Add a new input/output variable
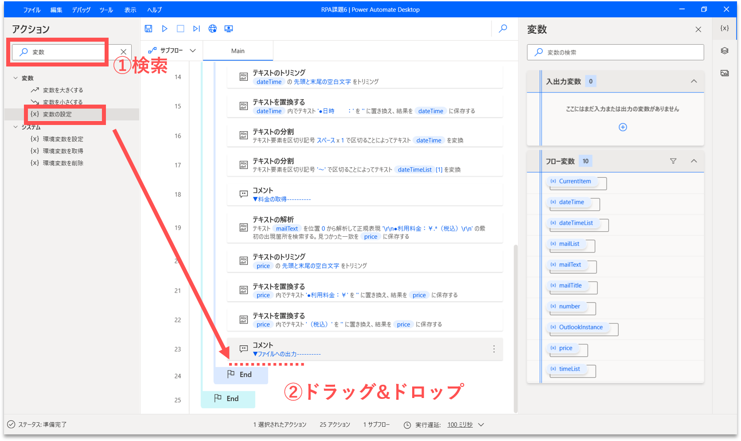The width and height of the screenshot is (741, 441). coord(623,127)
